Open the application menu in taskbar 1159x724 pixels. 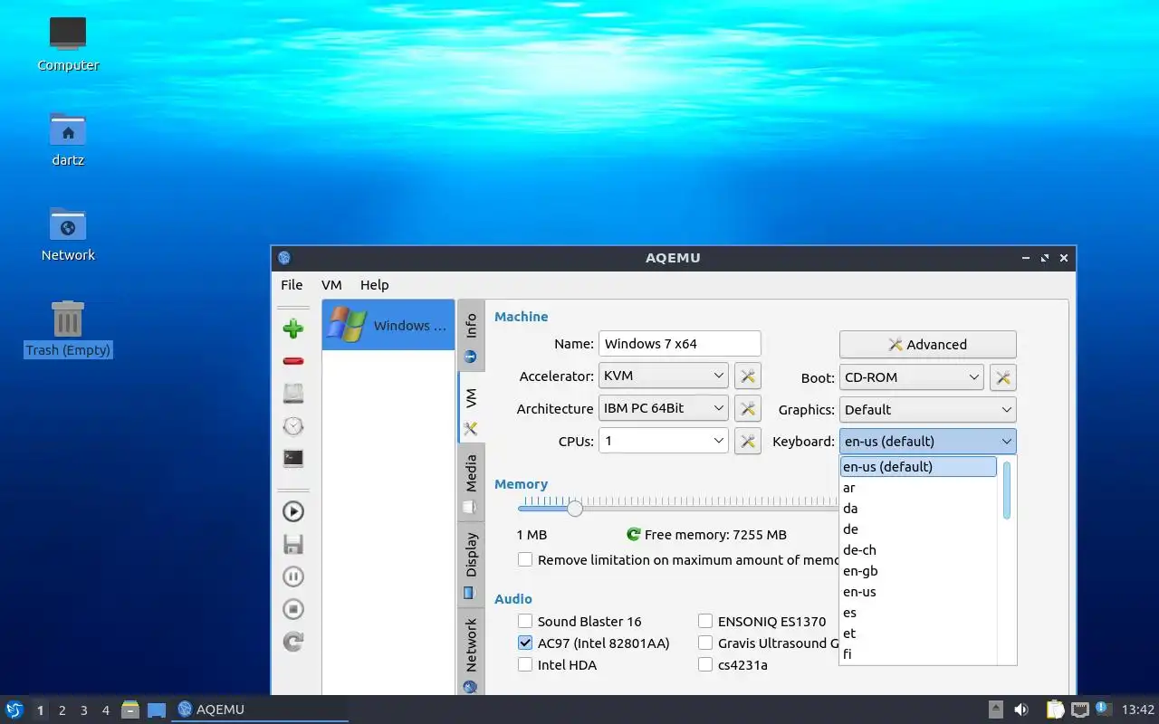[x=14, y=710]
